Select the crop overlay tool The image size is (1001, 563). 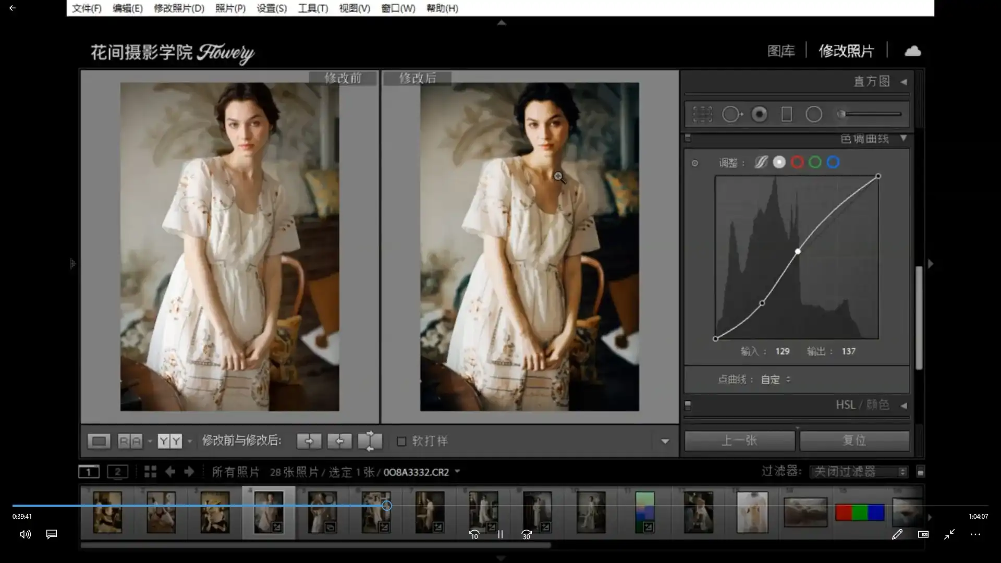coord(702,114)
